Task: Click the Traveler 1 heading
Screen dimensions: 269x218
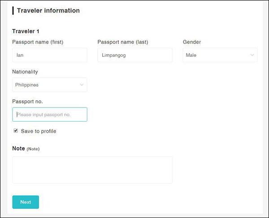Action: 26,31
